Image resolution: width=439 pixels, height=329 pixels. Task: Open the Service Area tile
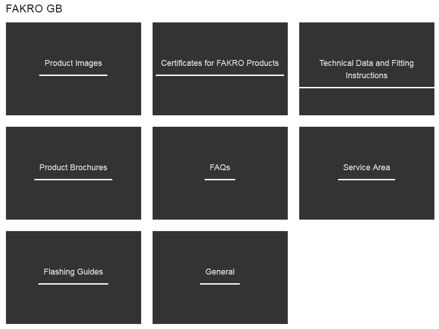[x=367, y=173]
